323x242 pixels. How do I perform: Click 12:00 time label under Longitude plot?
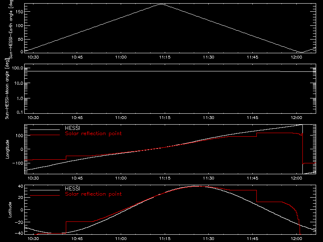click(296, 178)
